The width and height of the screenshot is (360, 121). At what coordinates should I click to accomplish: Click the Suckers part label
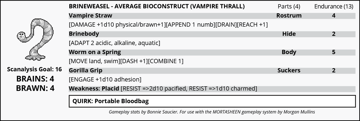(289, 71)
